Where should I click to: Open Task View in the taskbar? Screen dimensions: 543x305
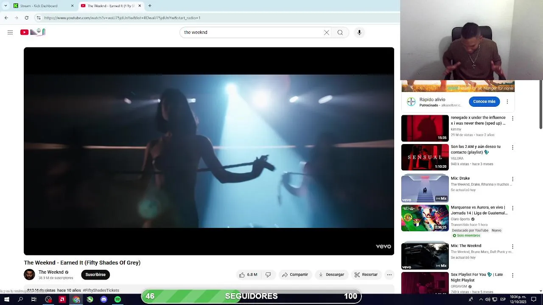pyautogui.click(x=34, y=299)
